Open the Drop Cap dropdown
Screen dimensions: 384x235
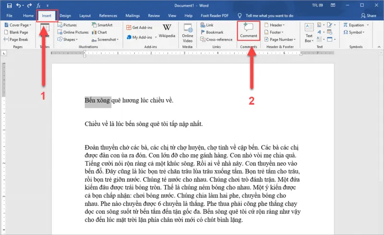[321, 39]
